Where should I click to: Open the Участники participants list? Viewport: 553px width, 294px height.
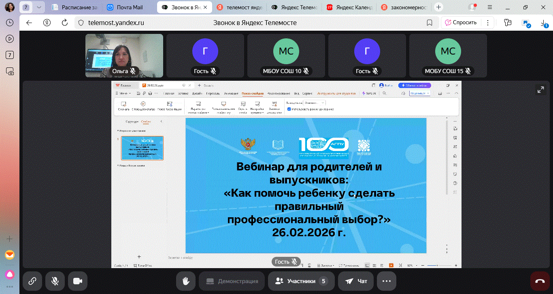click(301, 281)
